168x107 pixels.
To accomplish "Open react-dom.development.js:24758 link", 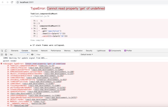I will pyautogui.click(x=26, y=93).
